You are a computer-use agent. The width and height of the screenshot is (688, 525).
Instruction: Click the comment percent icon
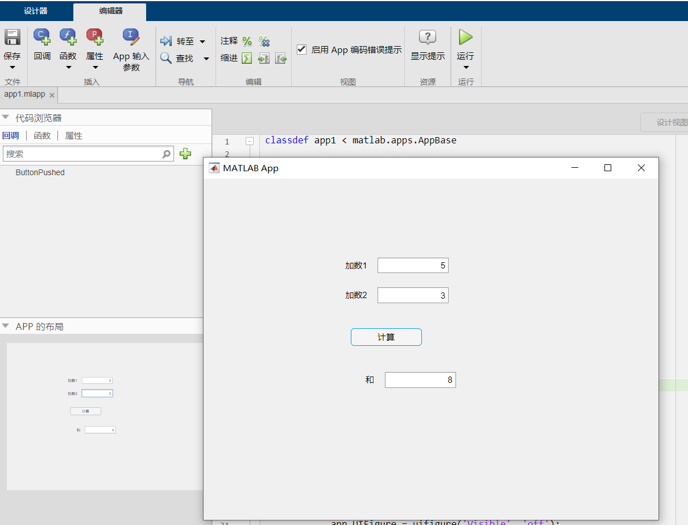(x=247, y=41)
